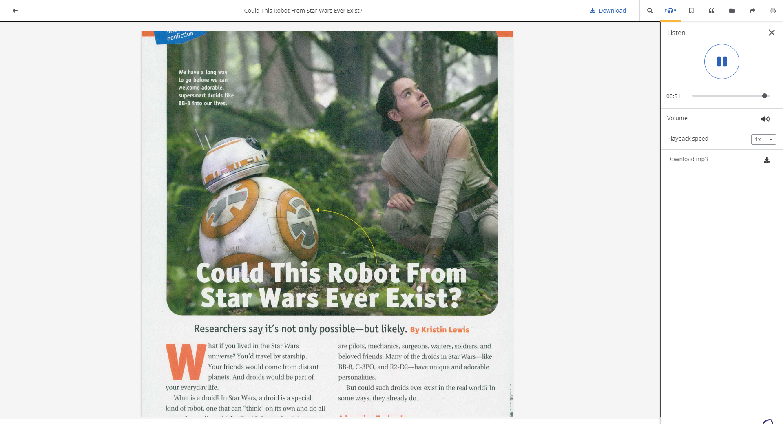Click the 'Download mp3' label
Image resolution: width=783 pixels, height=424 pixels.
click(x=687, y=159)
